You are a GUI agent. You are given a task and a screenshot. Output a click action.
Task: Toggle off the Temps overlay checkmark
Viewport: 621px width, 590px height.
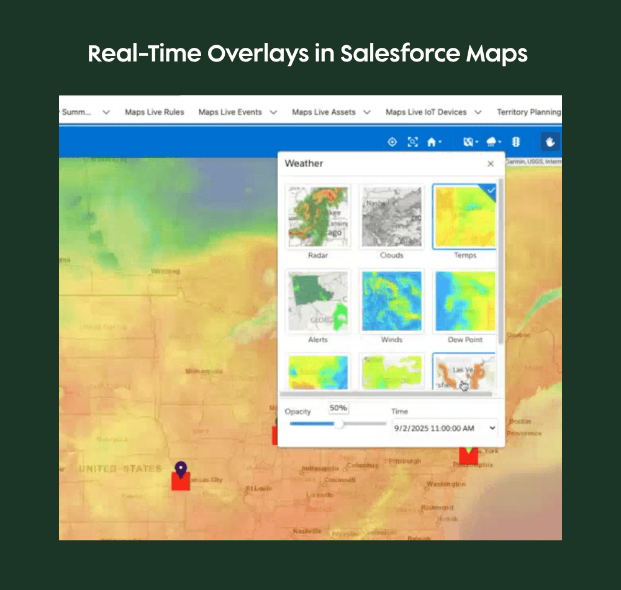489,191
